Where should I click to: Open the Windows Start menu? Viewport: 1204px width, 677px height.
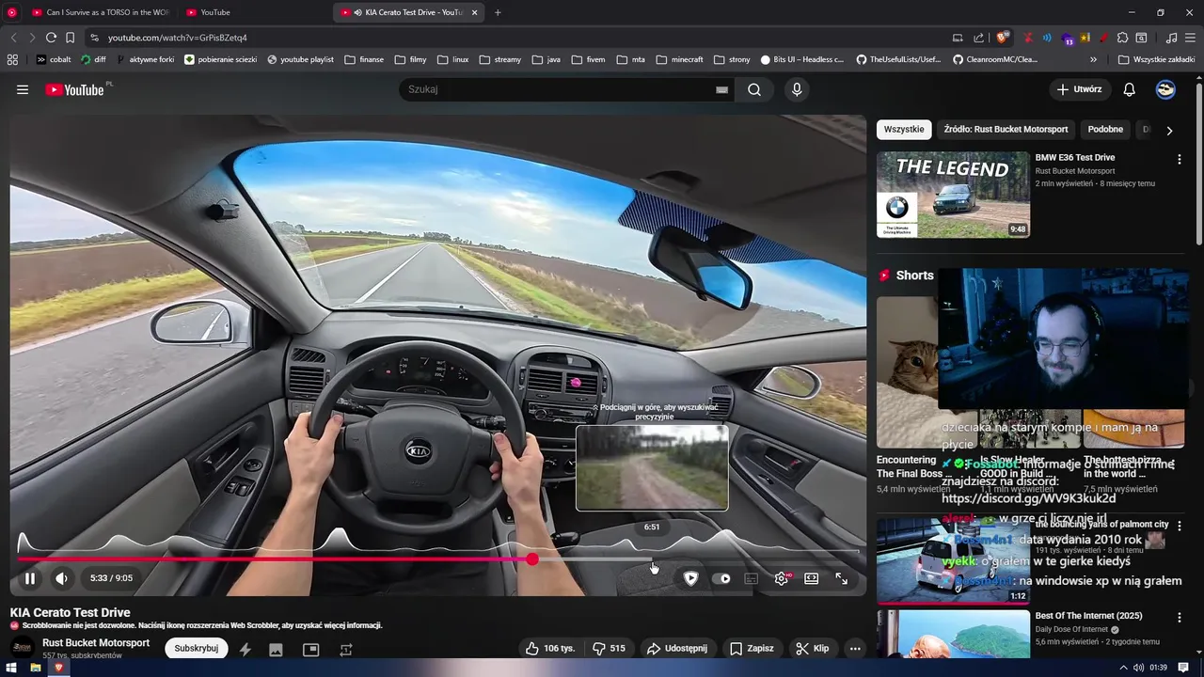coord(12,668)
